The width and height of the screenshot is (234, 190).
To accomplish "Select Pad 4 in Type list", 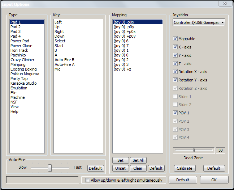I will 27,36.
